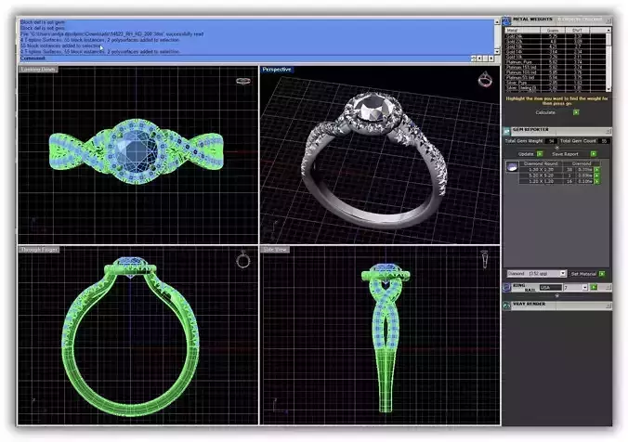The width and height of the screenshot is (628, 442).
Task: Click ring orientation icon in Side View viewport
Action: click(x=484, y=259)
